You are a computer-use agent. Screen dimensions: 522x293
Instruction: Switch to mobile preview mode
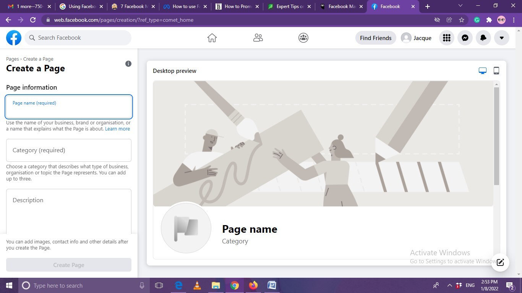[496, 71]
